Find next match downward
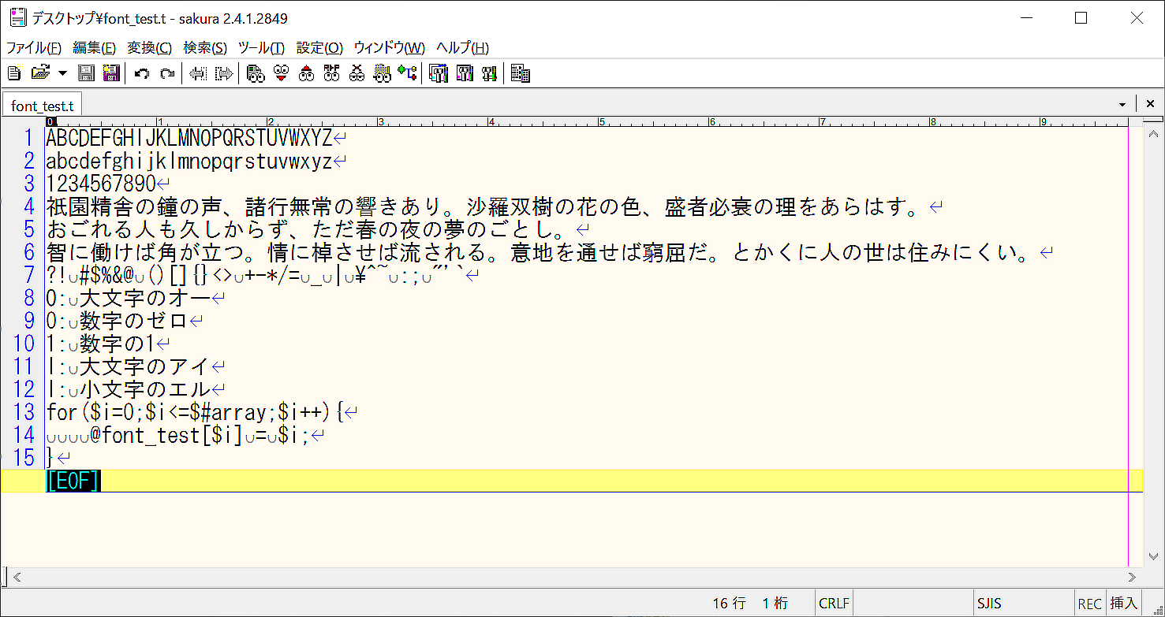The height and width of the screenshot is (617, 1165). coord(281,74)
